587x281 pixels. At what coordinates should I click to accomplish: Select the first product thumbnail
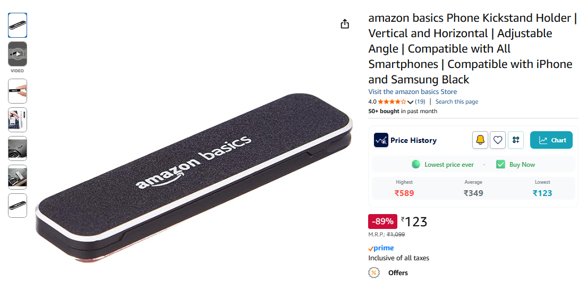click(x=18, y=25)
